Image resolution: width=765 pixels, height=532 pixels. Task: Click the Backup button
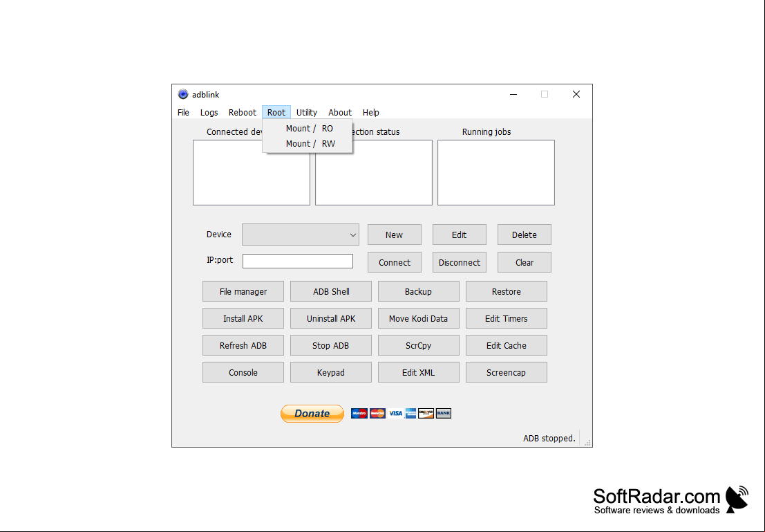pyautogui.click(x=419, y=291)
